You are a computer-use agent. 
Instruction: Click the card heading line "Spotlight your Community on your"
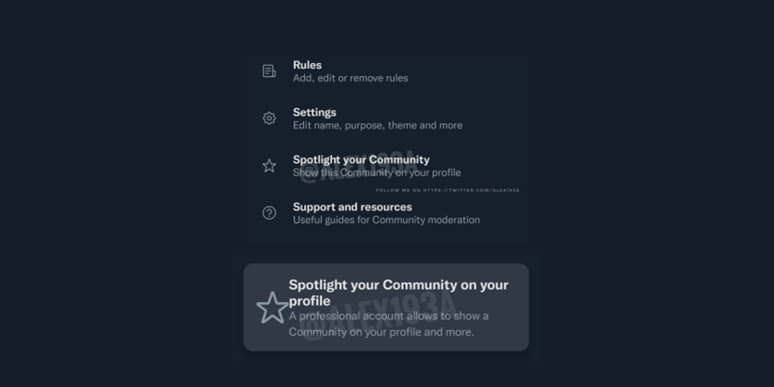(x=398, y=285)
